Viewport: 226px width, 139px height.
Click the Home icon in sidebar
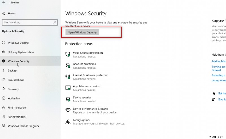coord(4,13)
